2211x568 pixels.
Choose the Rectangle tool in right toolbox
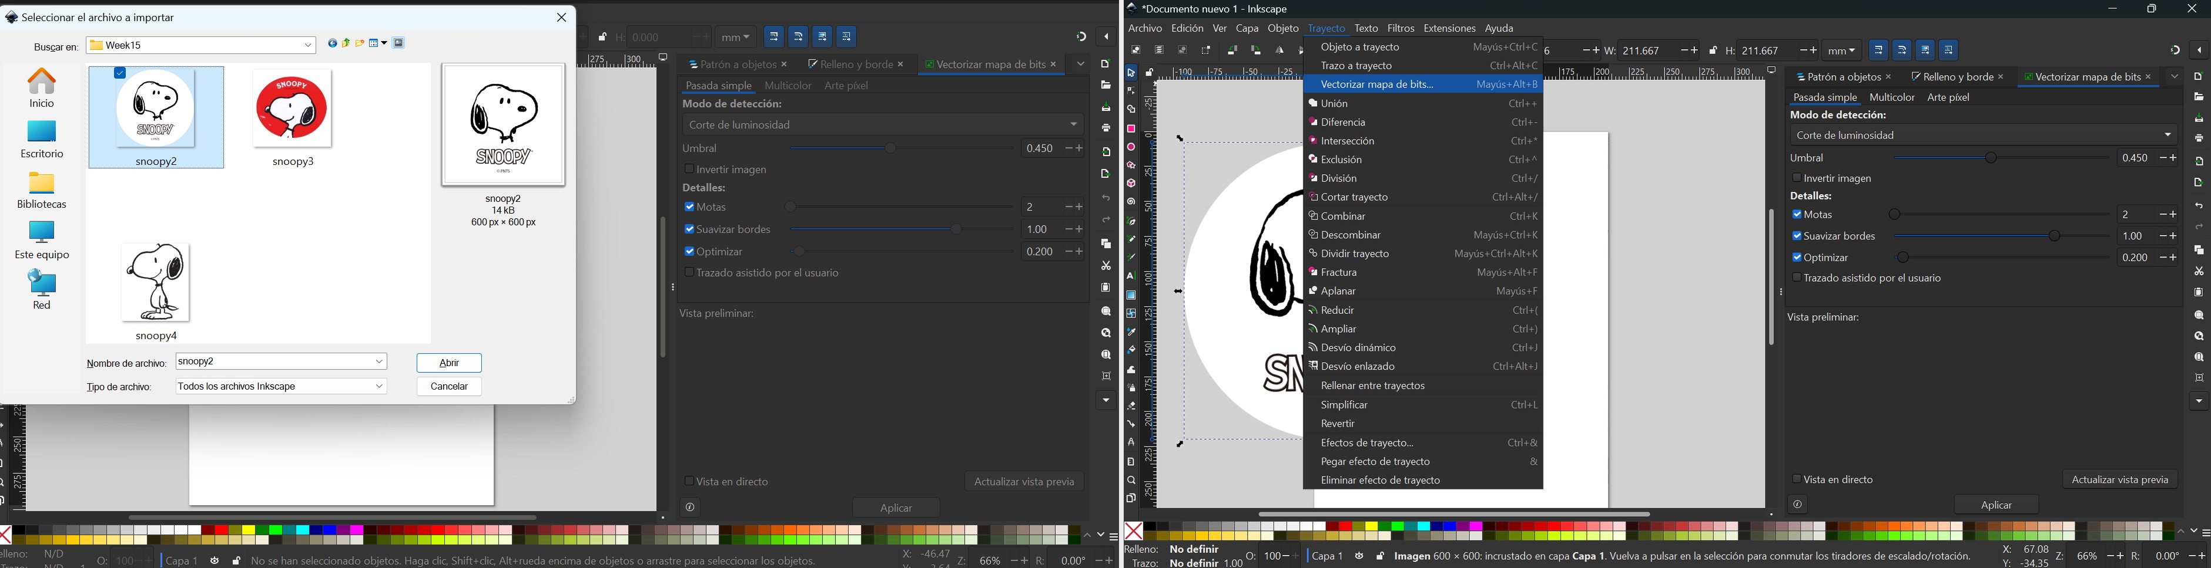[x=1131, y=129]
